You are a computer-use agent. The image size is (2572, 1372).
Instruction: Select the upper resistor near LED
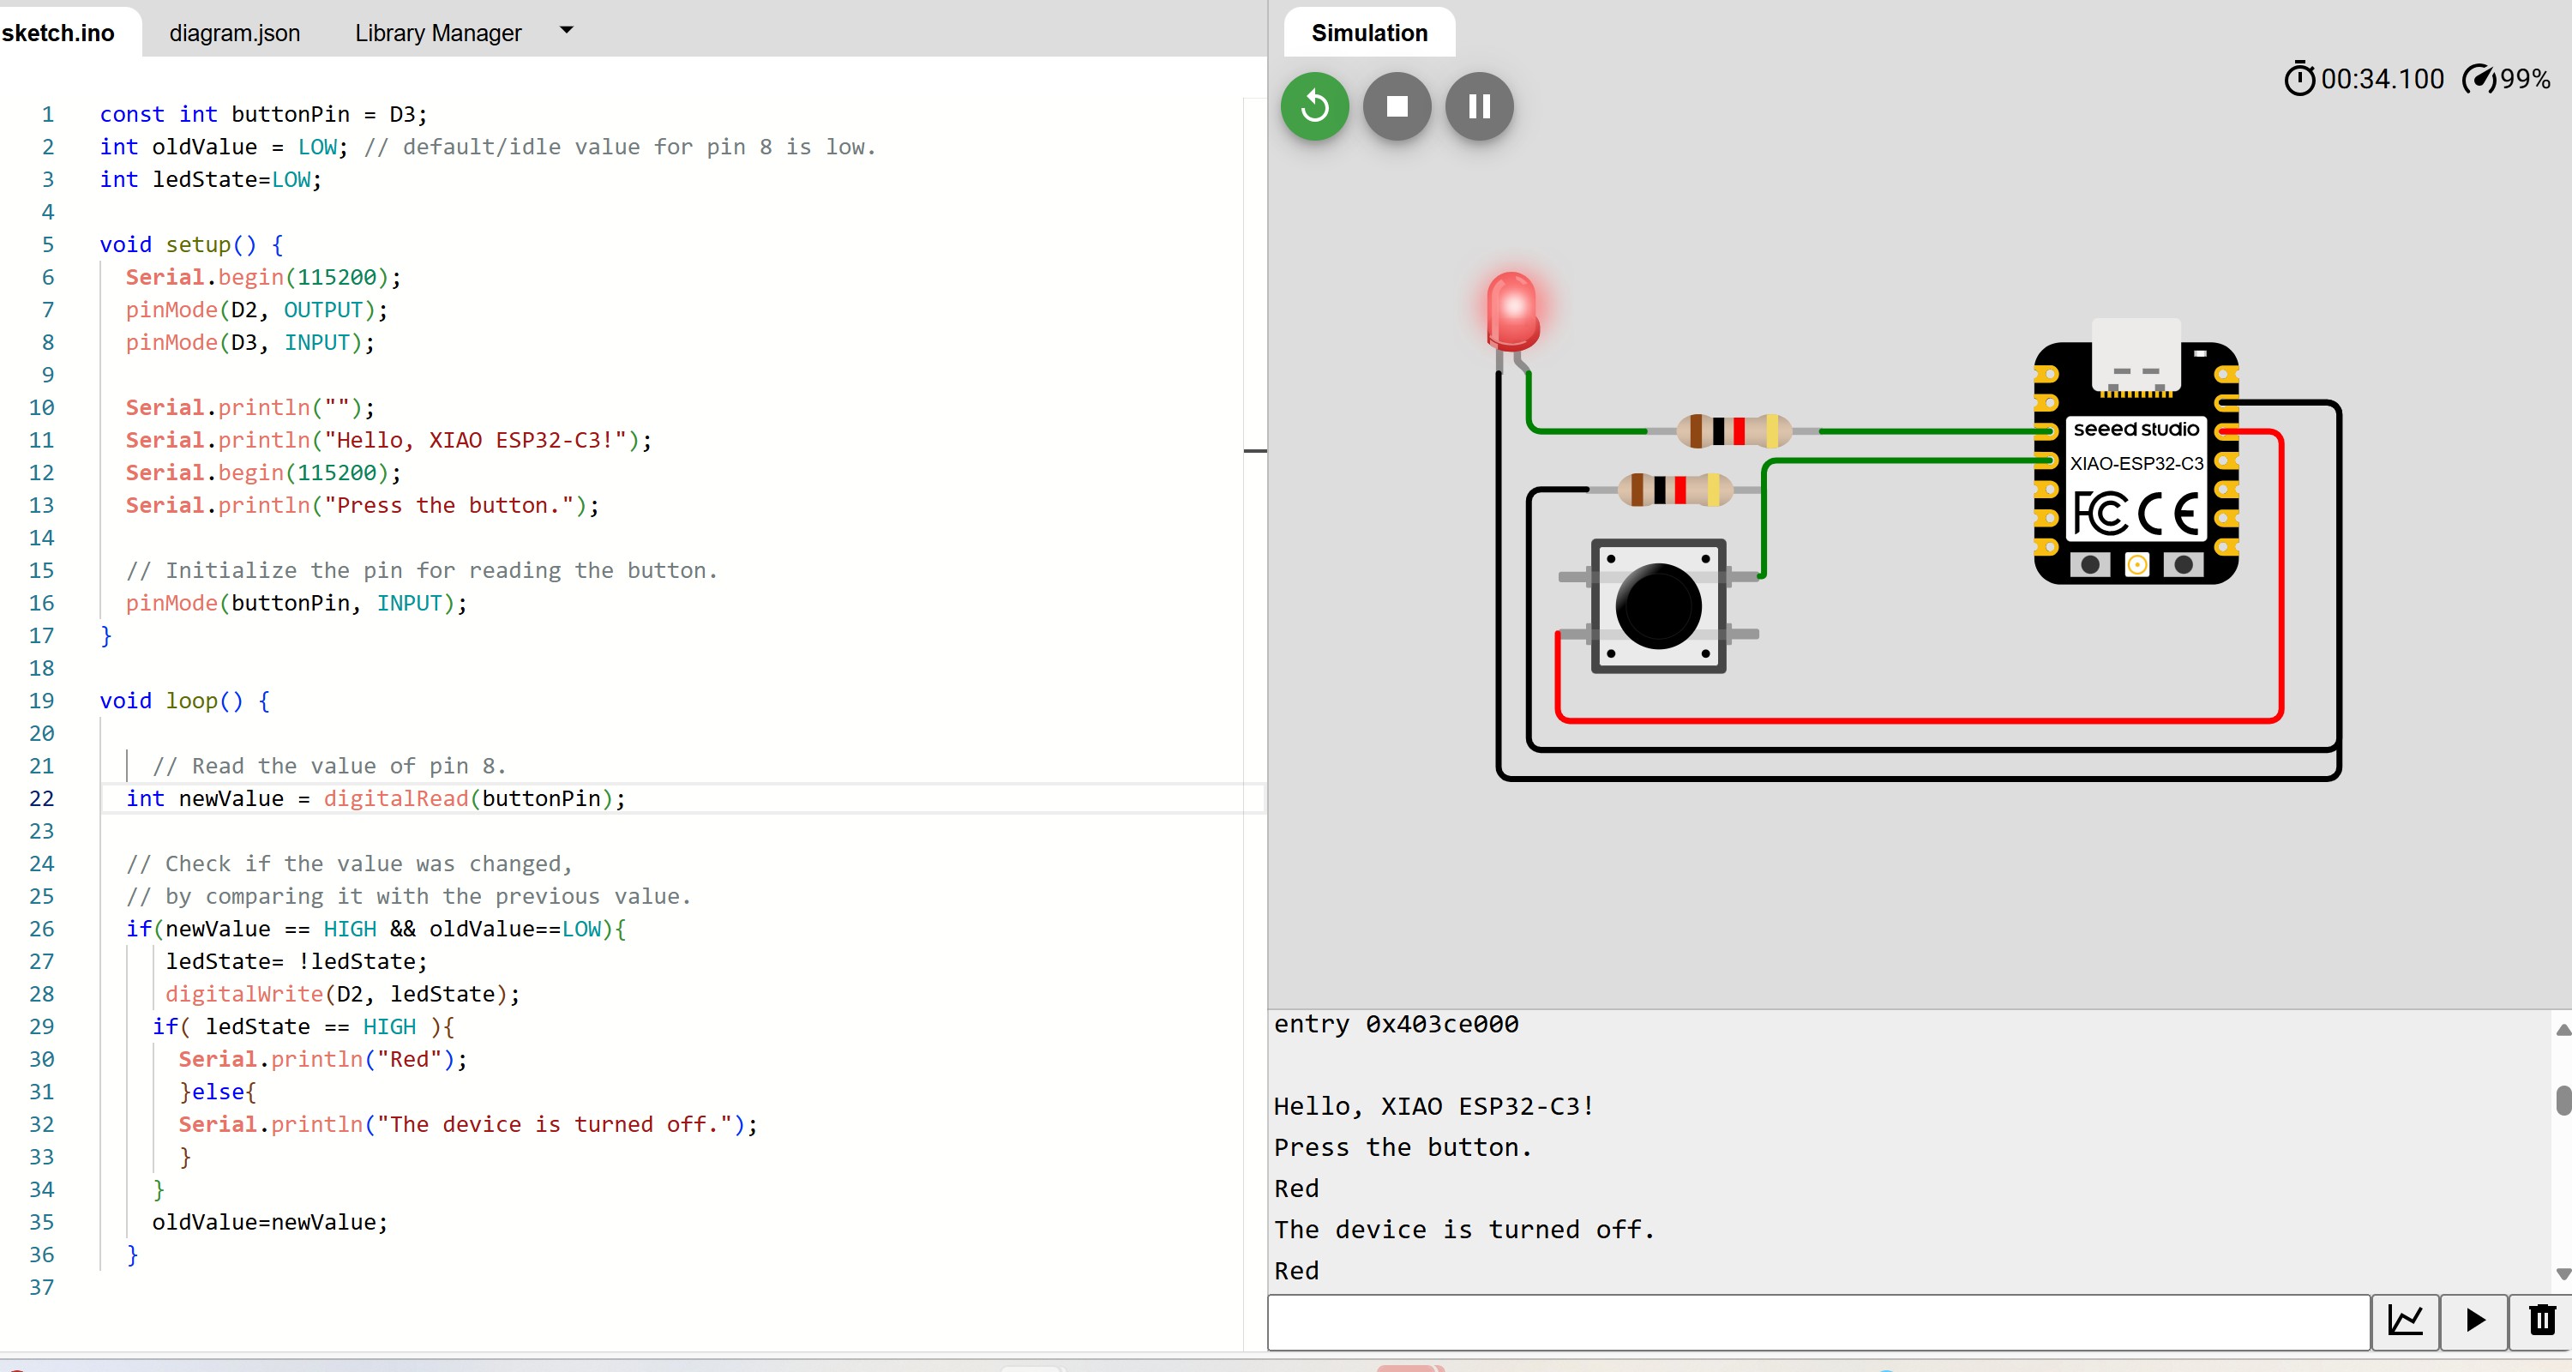[x=1734, y=430]
